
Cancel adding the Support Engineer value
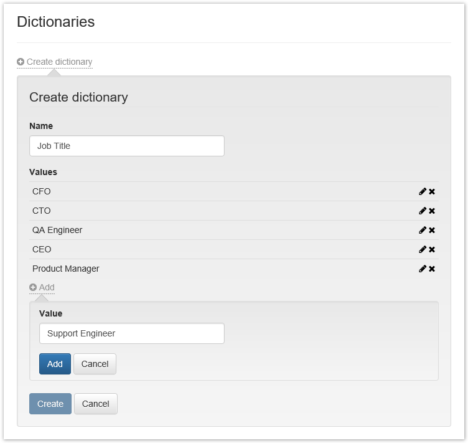click(x=95, y=364)
